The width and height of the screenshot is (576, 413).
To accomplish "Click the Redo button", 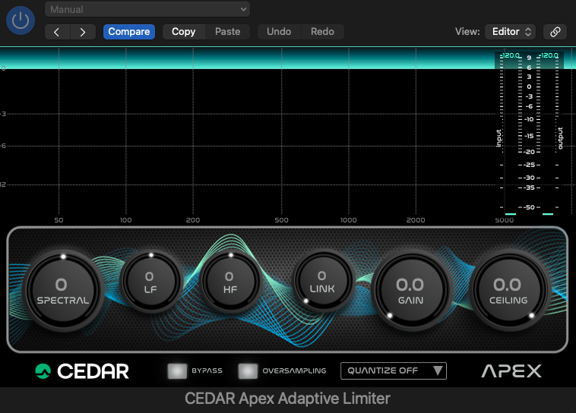I will click(322, 32).
